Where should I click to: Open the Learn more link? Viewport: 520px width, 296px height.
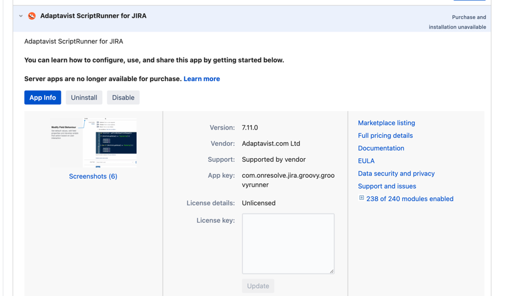[x=201, y=79]
